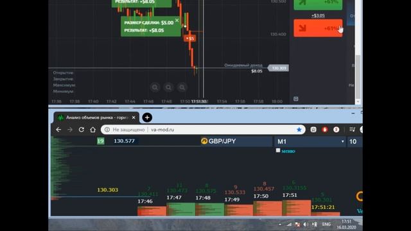Click the yellow 17:51:21 timestamp
Image resolution: width=411 pixels, height=231 pixels.
[323, 207]
